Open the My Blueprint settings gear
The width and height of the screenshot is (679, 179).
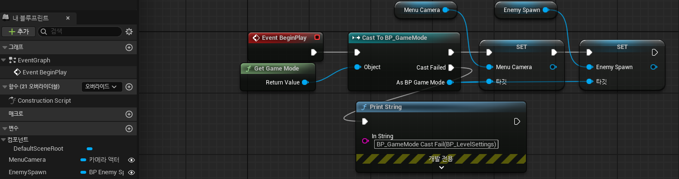click(x=129, y=32)
